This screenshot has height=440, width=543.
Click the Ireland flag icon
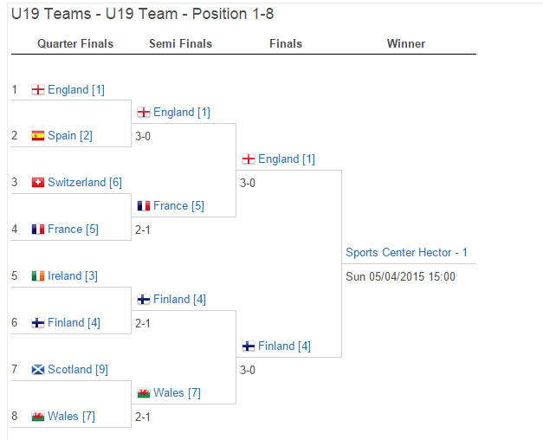tap(38, 275)
